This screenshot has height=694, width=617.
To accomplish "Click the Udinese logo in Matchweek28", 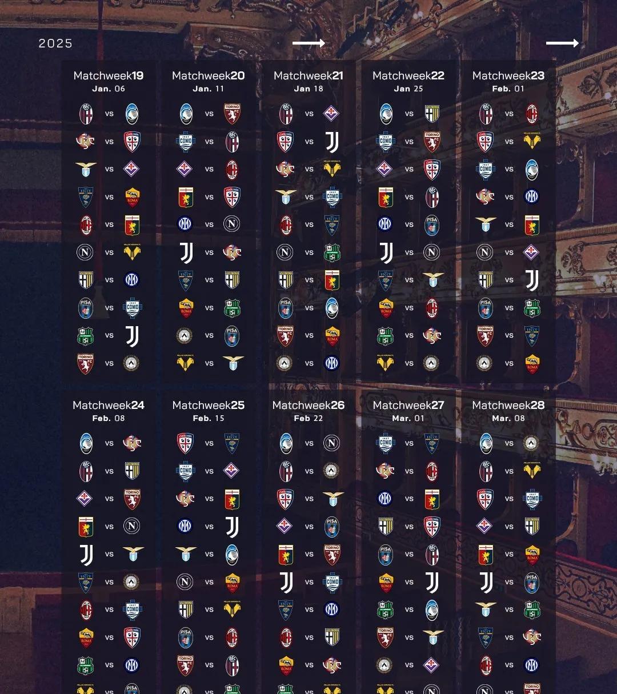I will click(531, 443).
